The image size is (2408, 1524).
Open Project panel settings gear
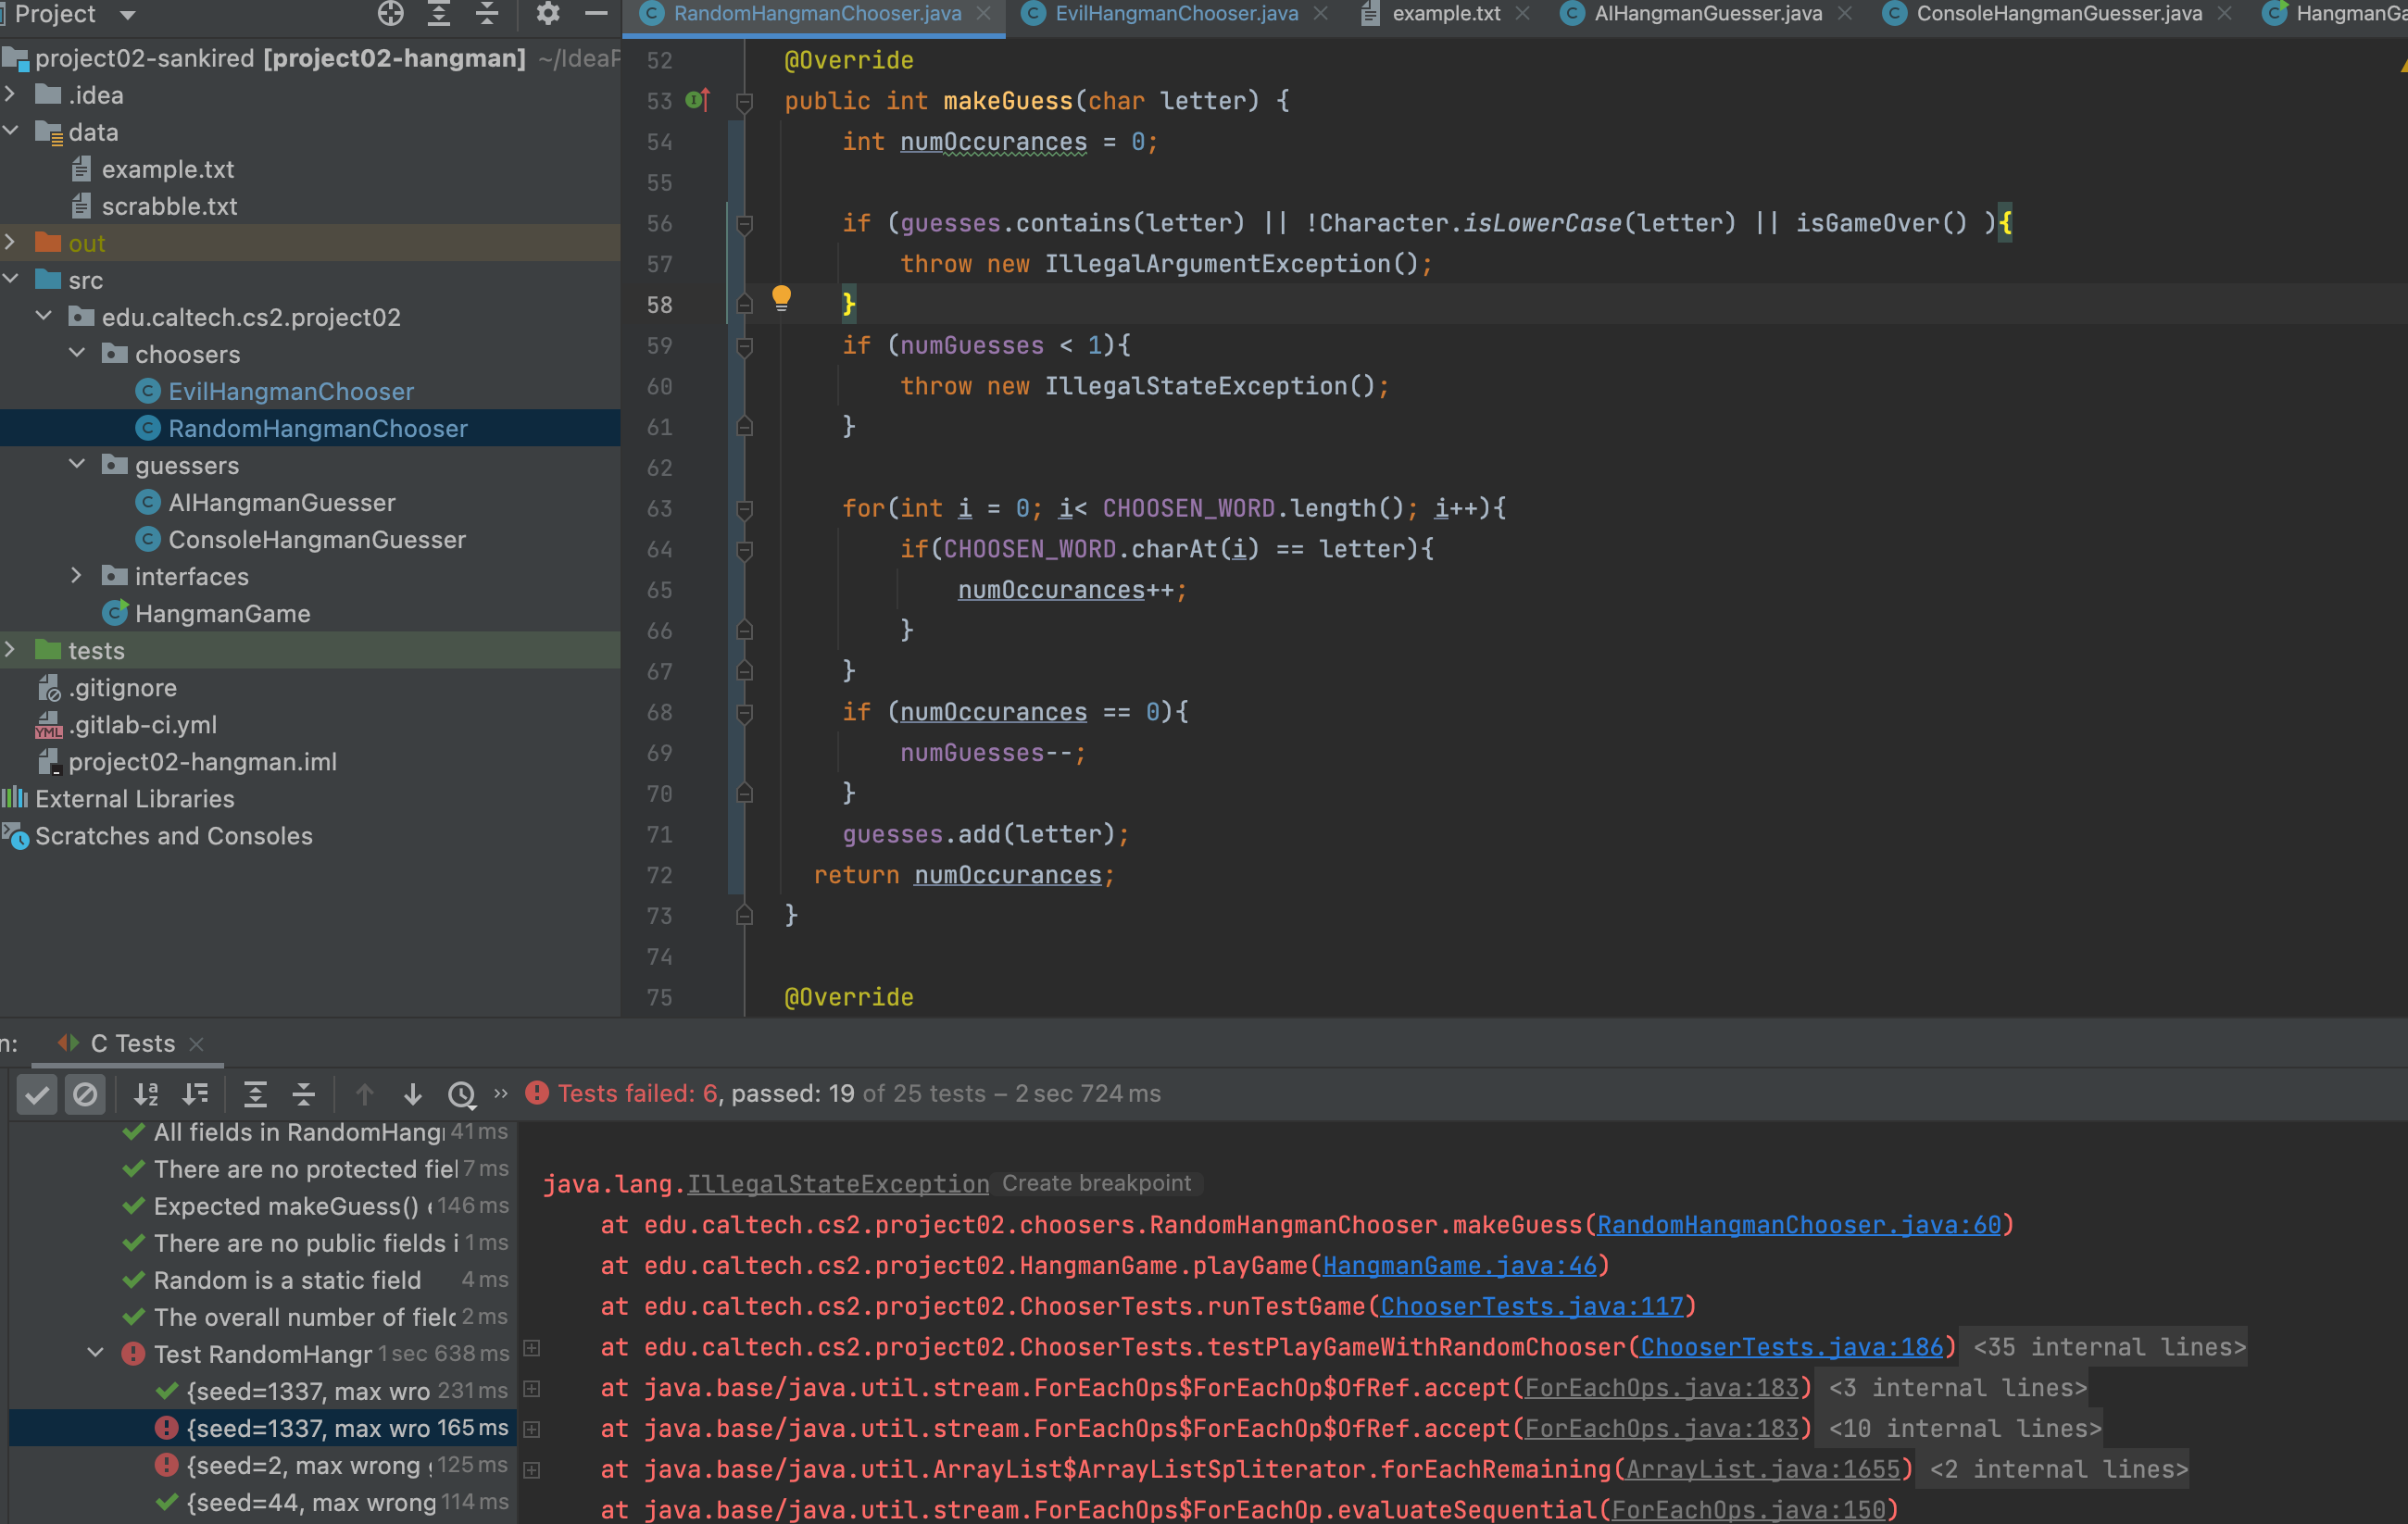pos(547,13)
